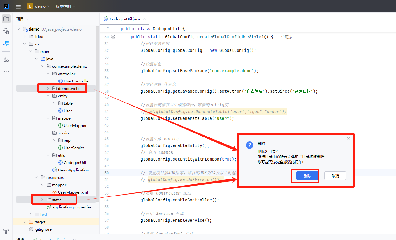396x240 pixels.
Task: Click the setGenerateTable("user") code line
Action: tap(187, 118)
